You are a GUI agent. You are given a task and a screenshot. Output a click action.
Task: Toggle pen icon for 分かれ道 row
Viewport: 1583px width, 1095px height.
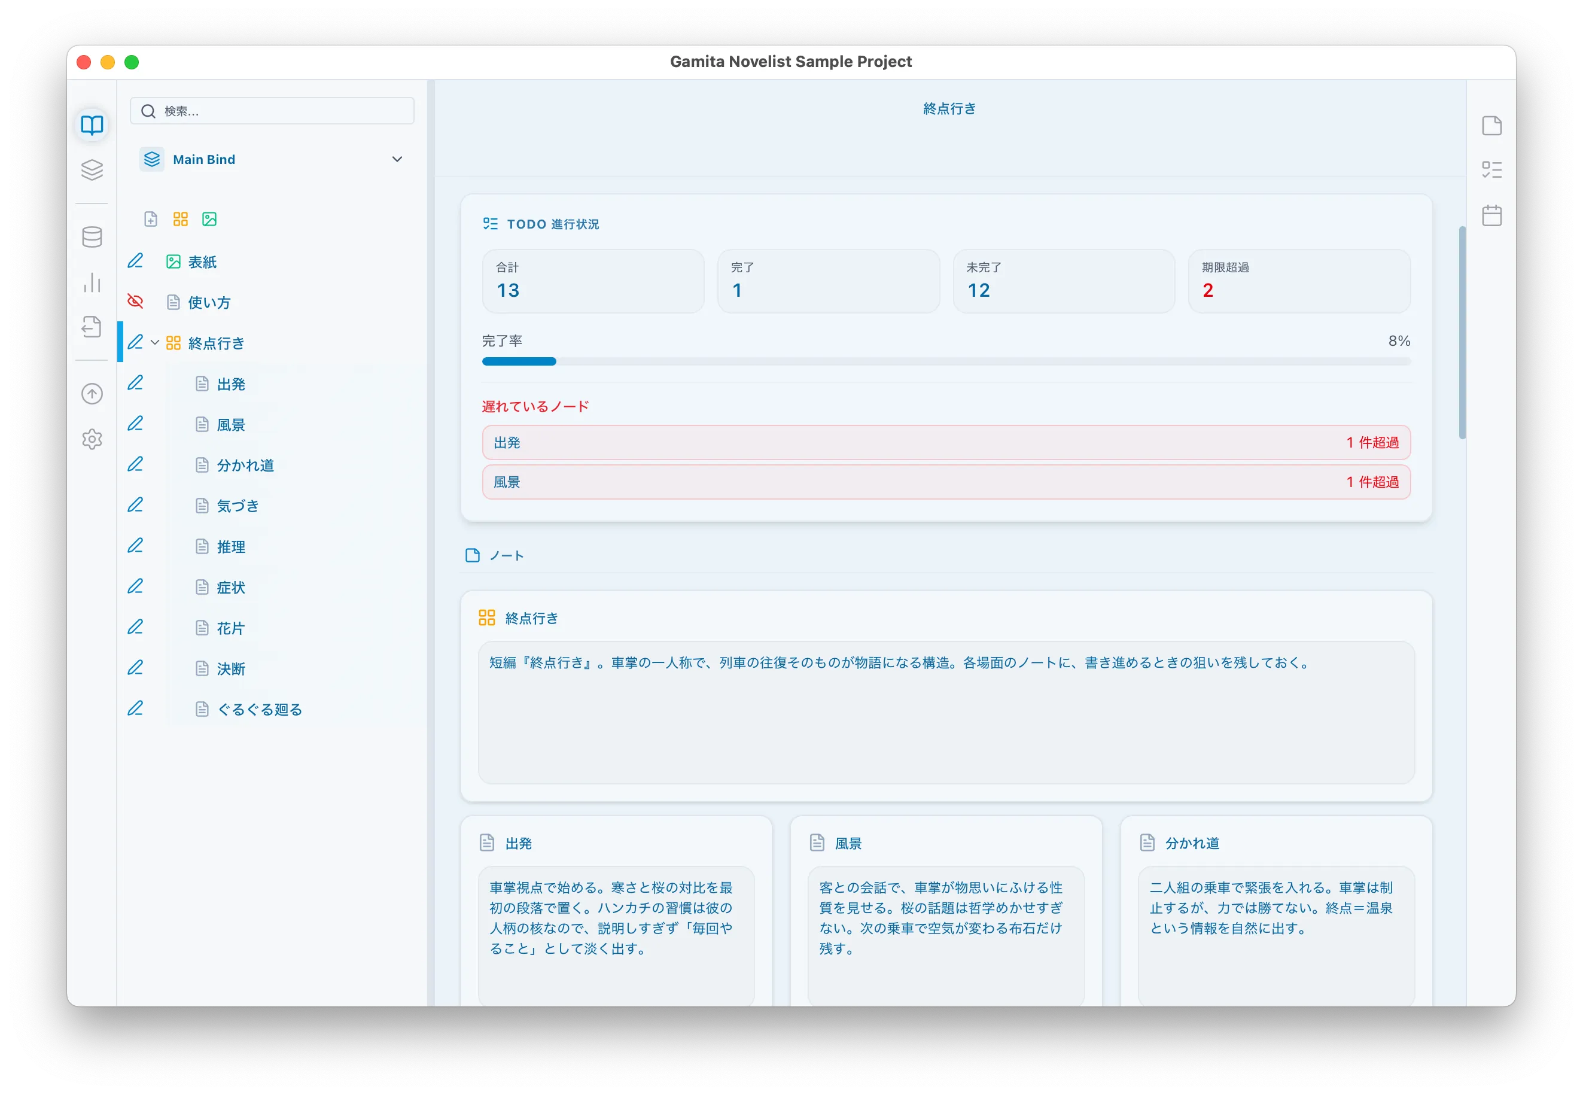[135, 464]
